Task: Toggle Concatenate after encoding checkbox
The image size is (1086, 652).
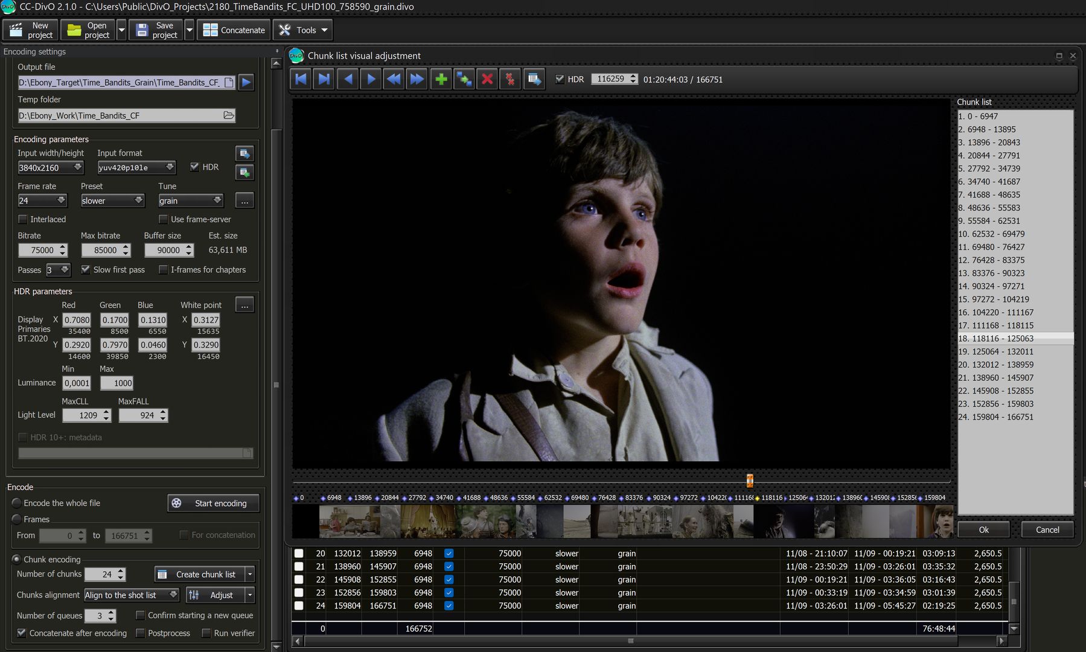Action: 22,633
